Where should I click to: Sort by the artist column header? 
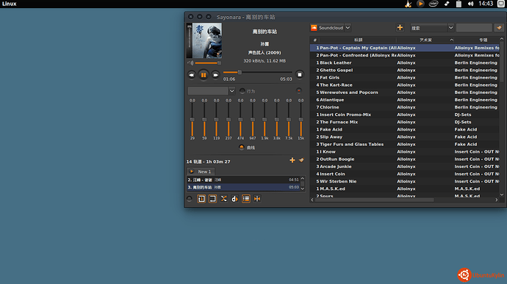pyautogui.click(x=425, y=40)
